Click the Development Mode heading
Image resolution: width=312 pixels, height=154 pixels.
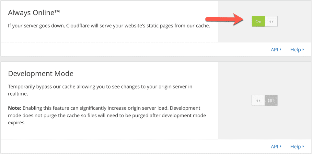pyautogui.click(x=40, y=74)
